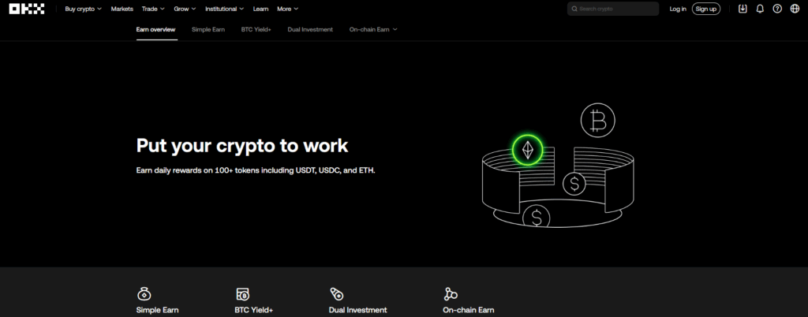Open the notifications bell
Screen dimensions: 808x317
click(760, 9)
